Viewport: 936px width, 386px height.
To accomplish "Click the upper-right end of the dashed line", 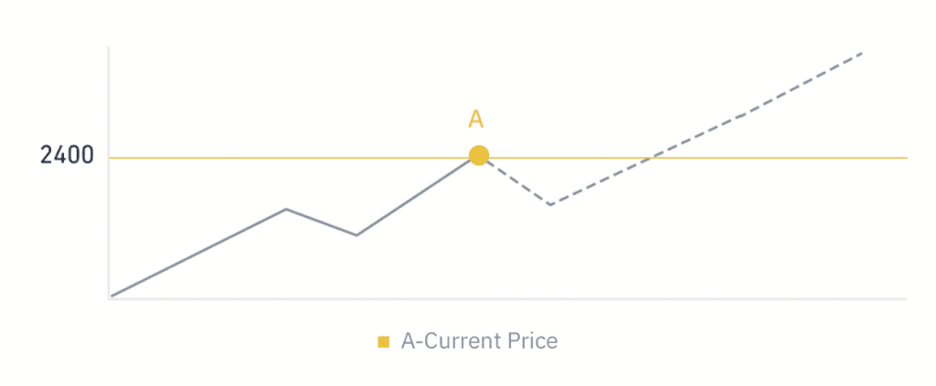I will [861, 54].
